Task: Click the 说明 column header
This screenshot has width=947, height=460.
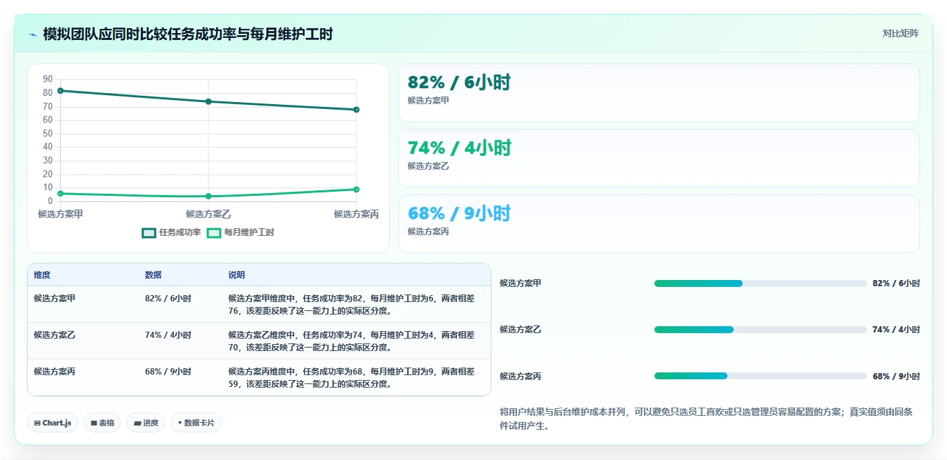Action: 237,275
